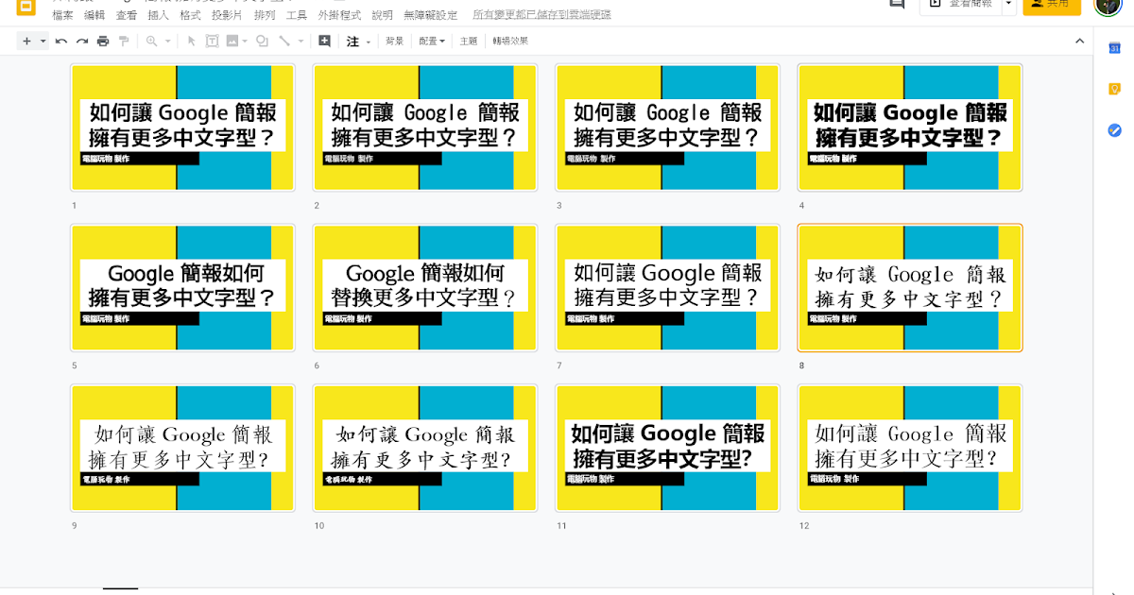Select slide 6 thumbnail reading 替換更多中文字型
1134x595 pixels.
coord(425,288)
